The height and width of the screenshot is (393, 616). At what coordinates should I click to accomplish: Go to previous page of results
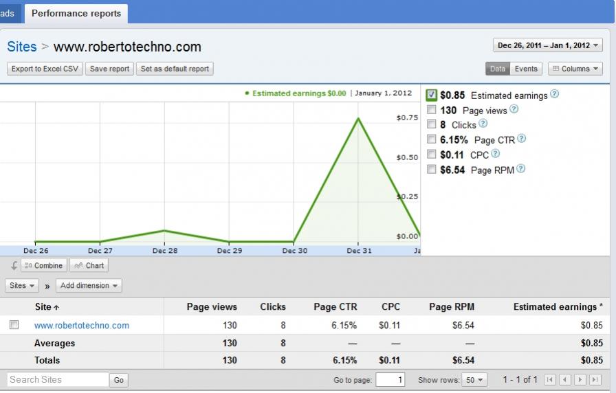point(565,380)
